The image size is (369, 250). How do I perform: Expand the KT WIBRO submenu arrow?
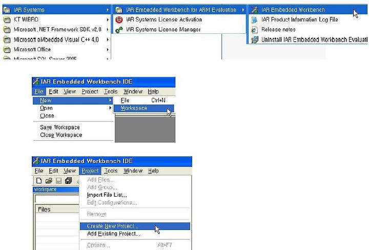click(x=108, y=20)
